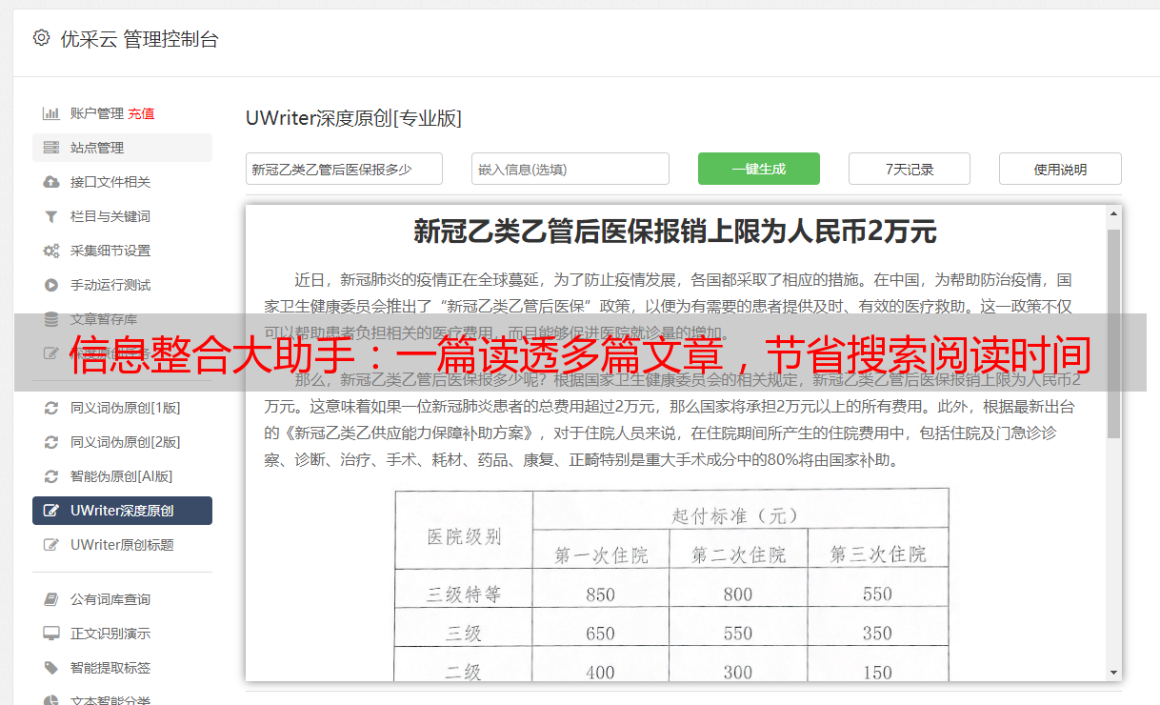Screen dimensions: 1160x705
Task: Click the tag icon for 智能提取标签
Action: [x=51, y=668]
